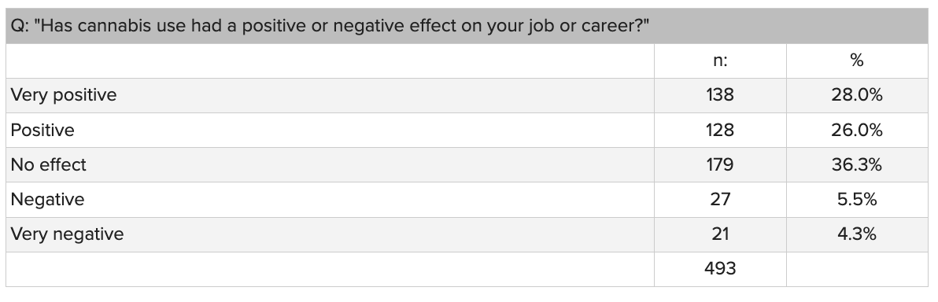Click the percentage cell 26.0%
This screenshot has width=938, height=302.
click(x=857, y=130)
